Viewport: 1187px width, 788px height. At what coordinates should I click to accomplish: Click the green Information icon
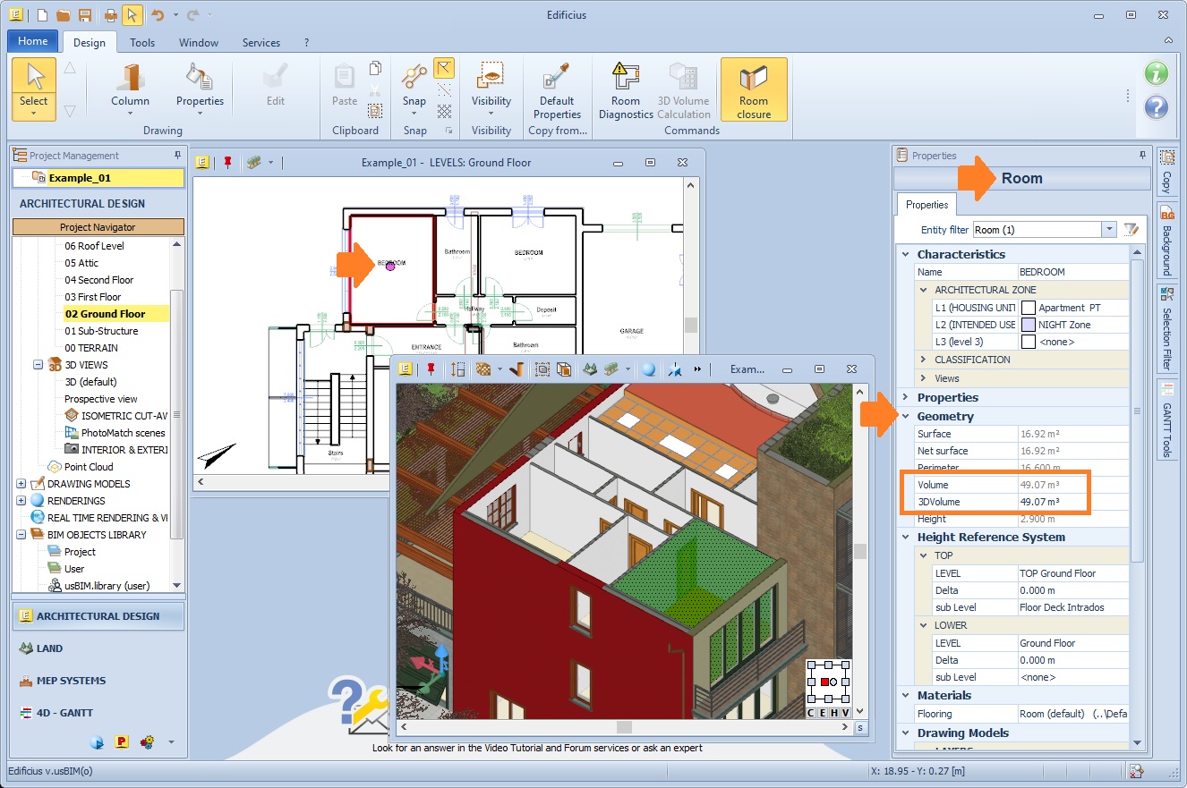pos(1157,73)
